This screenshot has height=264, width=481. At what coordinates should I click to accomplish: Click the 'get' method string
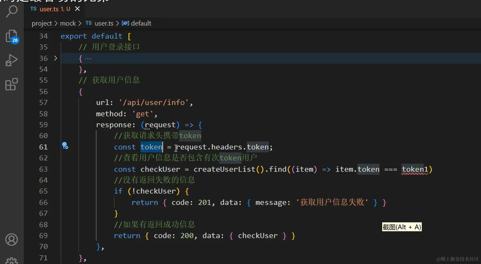pyautogui.click(x=142, y=114)
